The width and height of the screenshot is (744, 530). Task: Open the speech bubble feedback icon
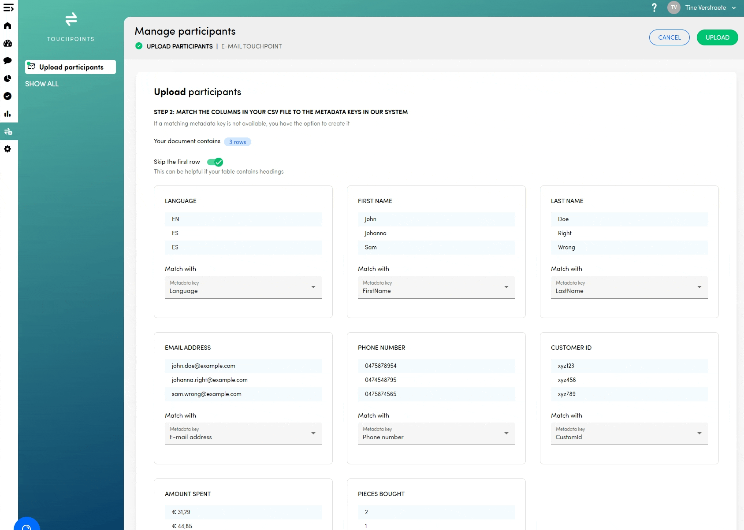click(x=7, y=61)
